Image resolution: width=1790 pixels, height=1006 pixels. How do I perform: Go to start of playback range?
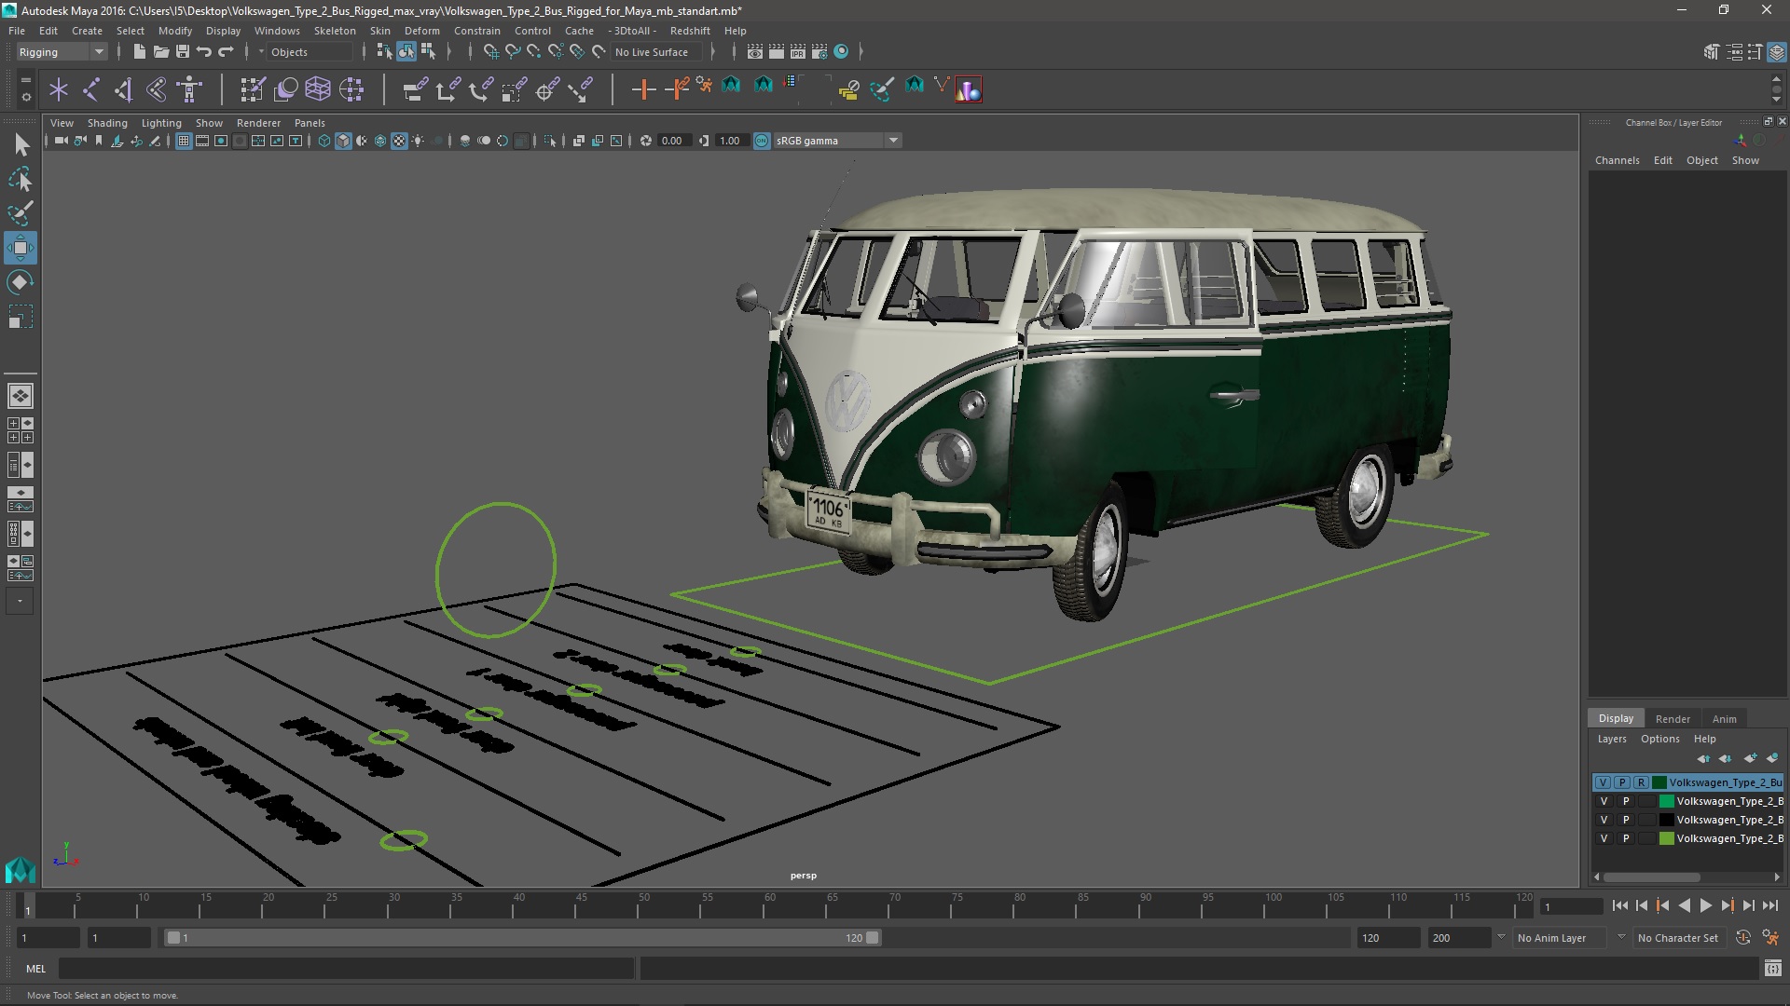point(1619,905)
